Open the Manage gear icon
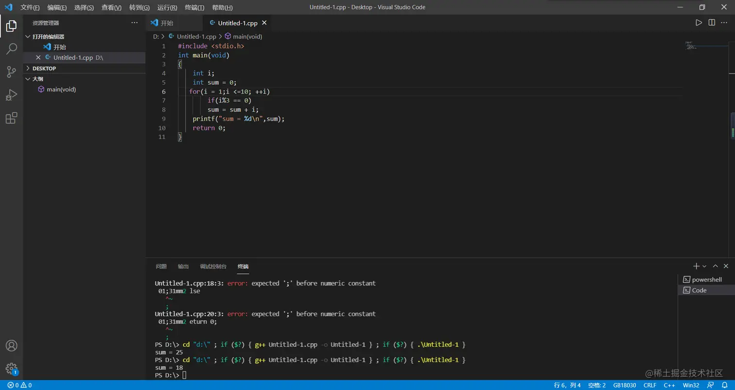The width and height of the screenshot is (735, 390). click(x=11, y=369)
